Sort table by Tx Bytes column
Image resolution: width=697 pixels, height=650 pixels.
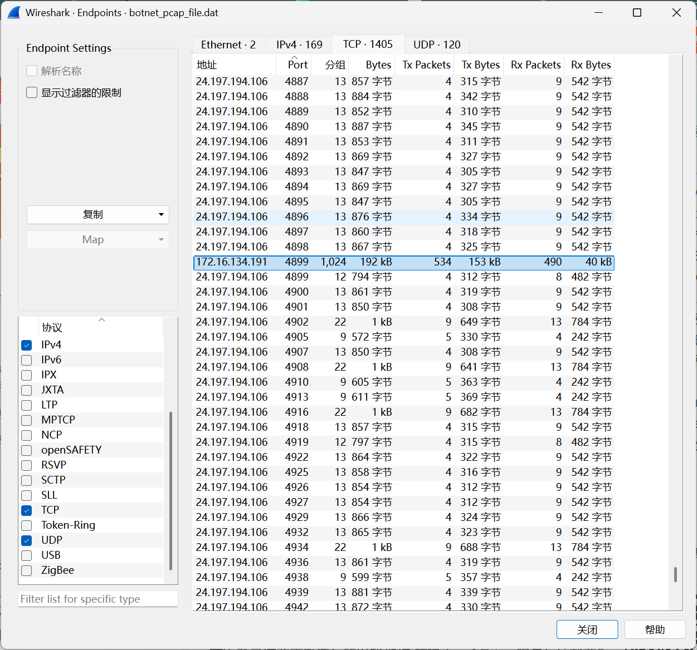tap(479, 65)
